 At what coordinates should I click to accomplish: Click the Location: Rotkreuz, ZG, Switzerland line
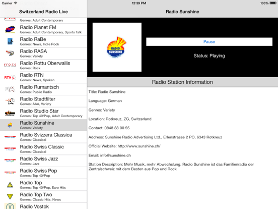tap(120, 119)
